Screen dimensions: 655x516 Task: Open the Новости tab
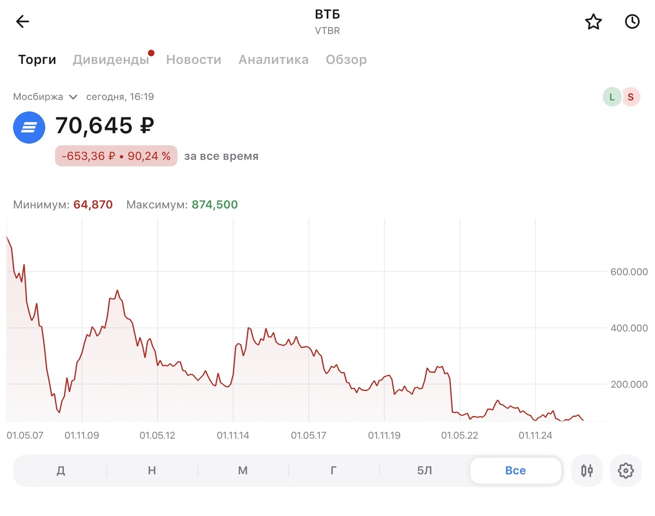point(194,60)
